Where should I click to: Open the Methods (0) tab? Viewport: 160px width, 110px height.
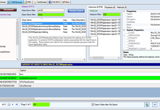(x=122, y=7)
